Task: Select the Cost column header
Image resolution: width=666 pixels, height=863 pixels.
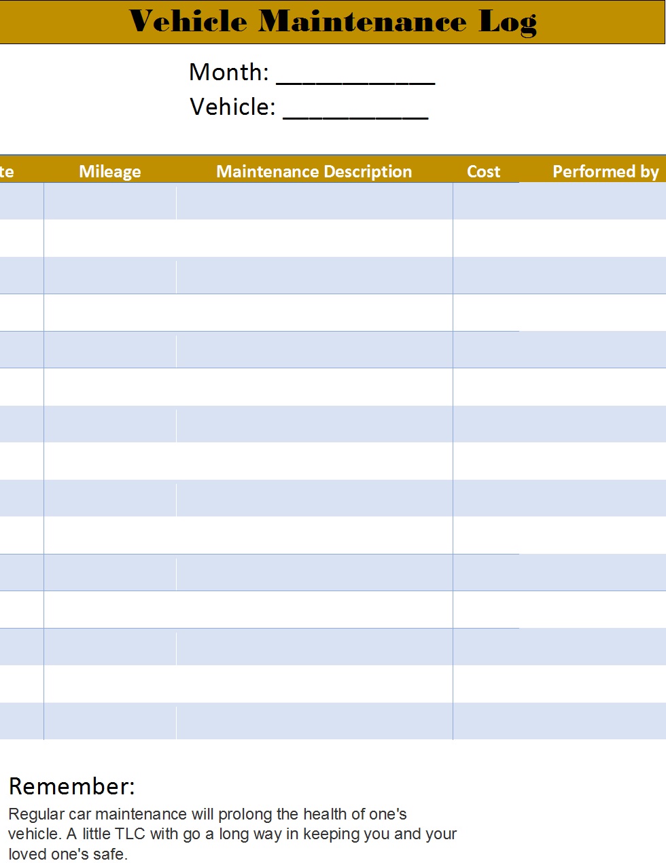Action: (x=483, y=171)
